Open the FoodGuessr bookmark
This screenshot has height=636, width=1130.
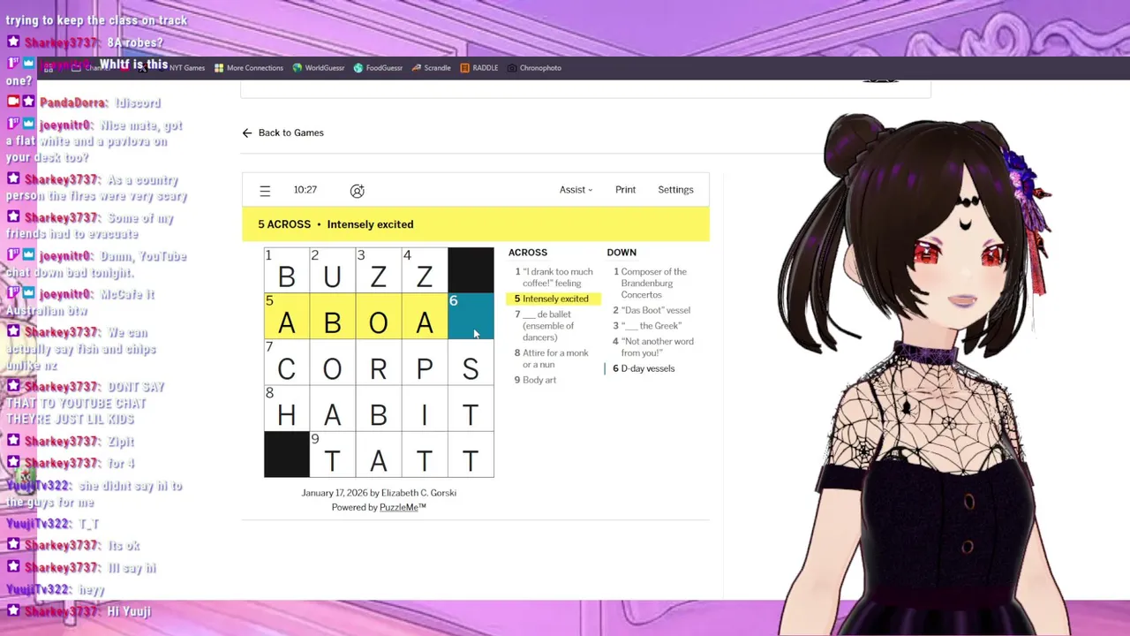click(378, 68)
